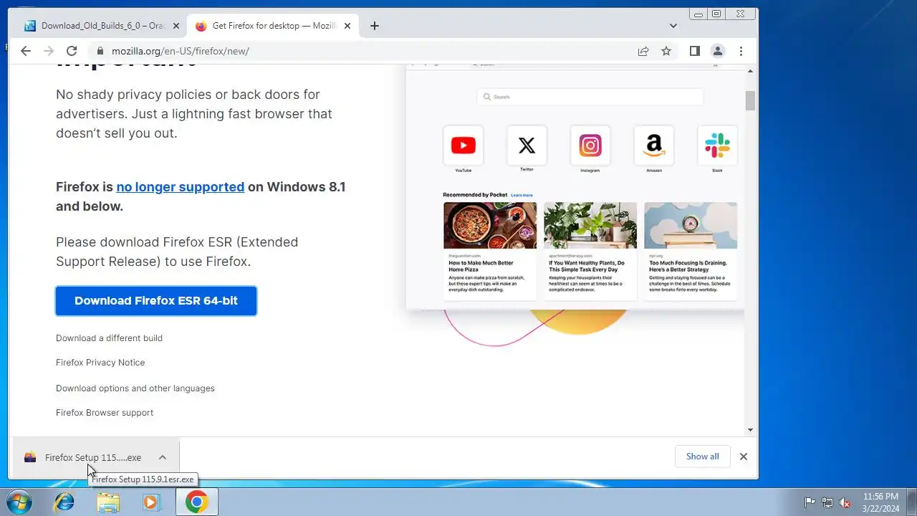This screenshot has width=917, height=516.
Task: Open the side panel icon
Action: click(x=694, y=51)
